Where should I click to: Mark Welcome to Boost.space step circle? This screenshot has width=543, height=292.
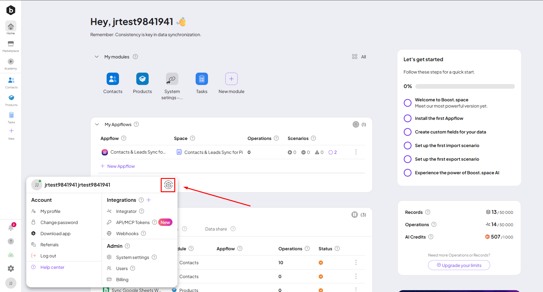[x=408, y=103]
